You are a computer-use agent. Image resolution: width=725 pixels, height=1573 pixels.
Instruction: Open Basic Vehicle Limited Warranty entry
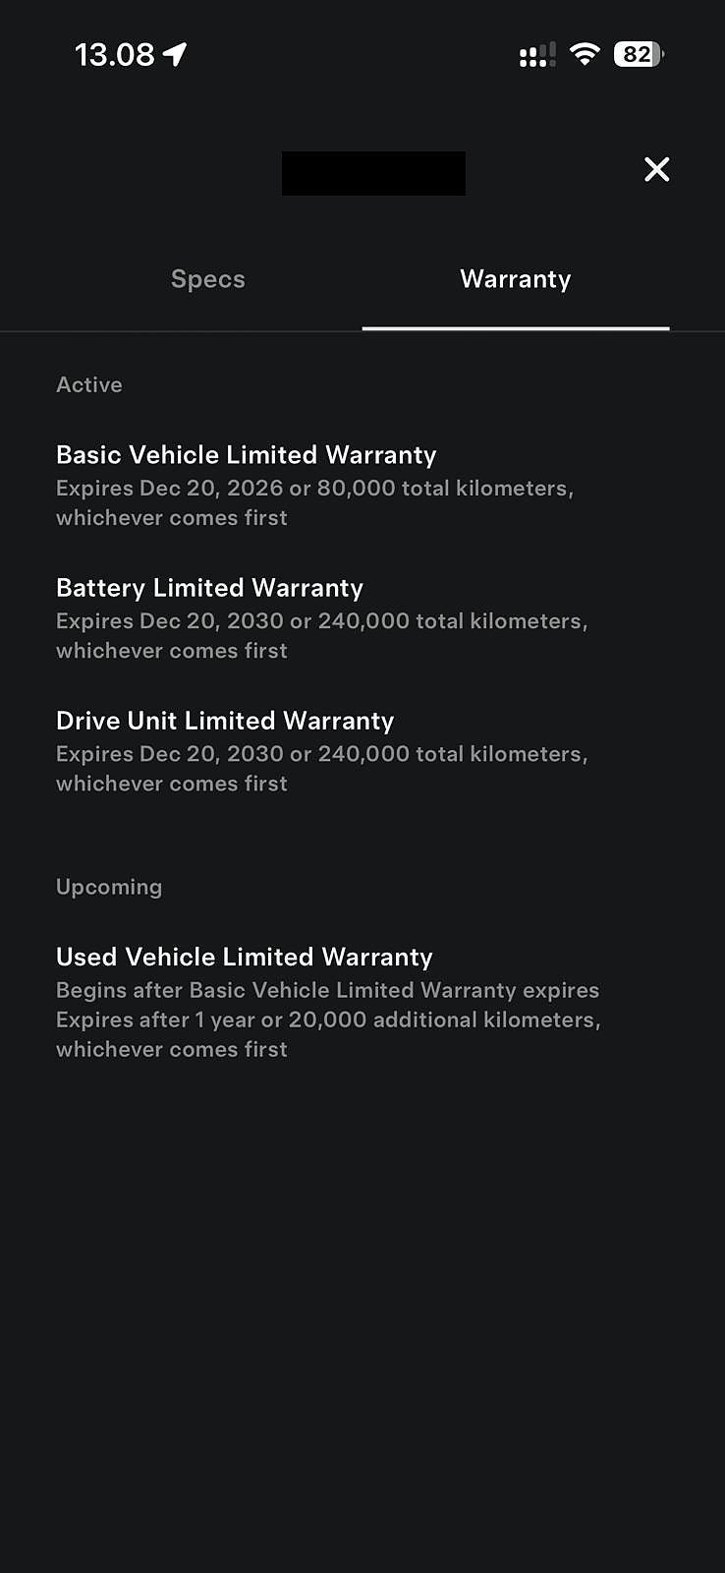tap(247, 455)
